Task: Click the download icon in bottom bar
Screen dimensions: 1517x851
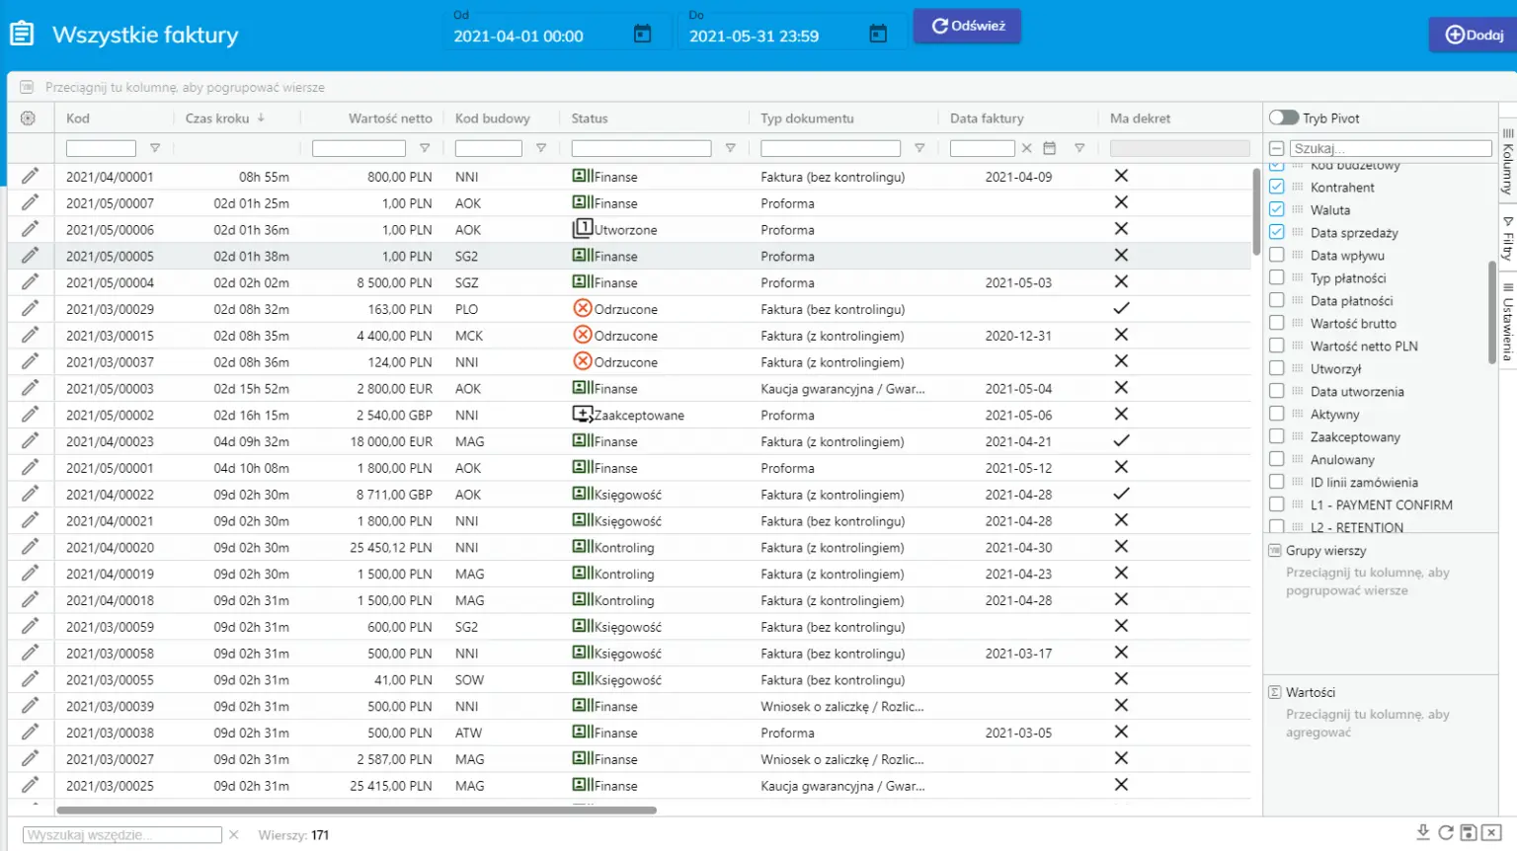Action: [x=1422, y=832]
